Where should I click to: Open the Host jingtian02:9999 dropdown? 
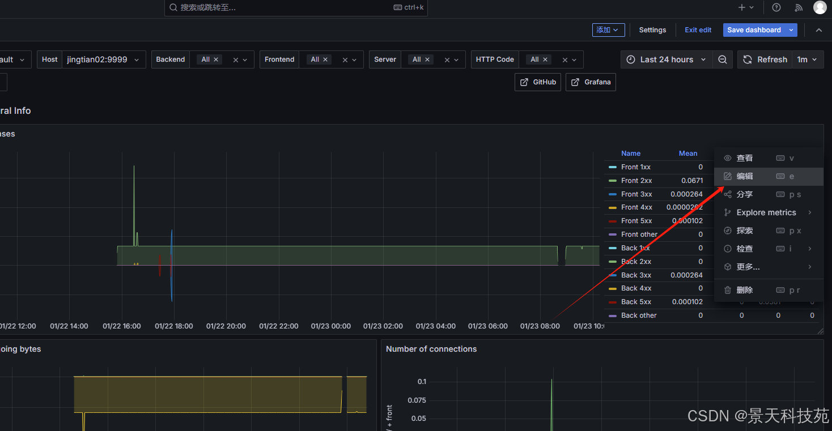pos(104,59)
